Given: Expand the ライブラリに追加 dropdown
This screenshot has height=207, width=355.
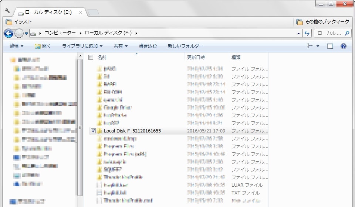Looking at the screenshot, I should click(82, 46).
